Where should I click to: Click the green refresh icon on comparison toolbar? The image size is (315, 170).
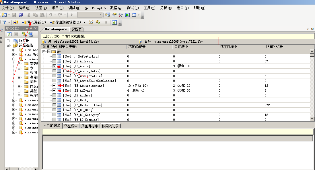click(114, 22)
